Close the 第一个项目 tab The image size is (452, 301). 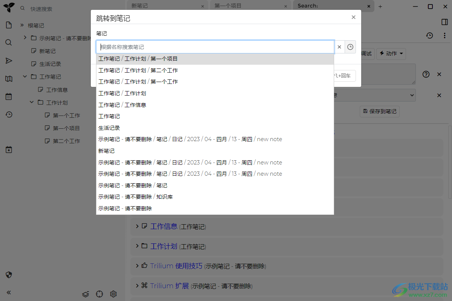click(286, 6)
